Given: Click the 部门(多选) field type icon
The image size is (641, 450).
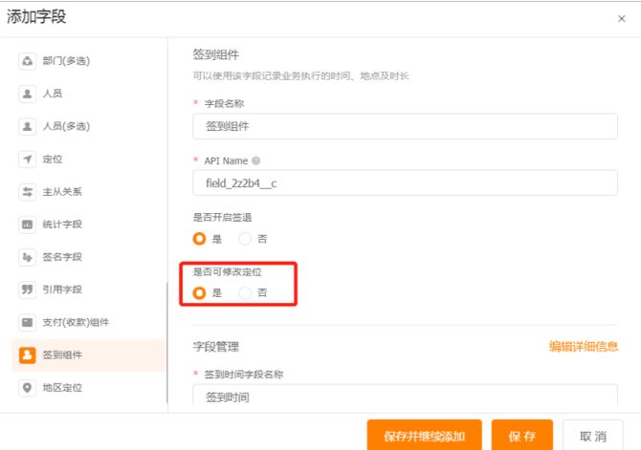Looking at the screenshot, I should pos(28,61).
